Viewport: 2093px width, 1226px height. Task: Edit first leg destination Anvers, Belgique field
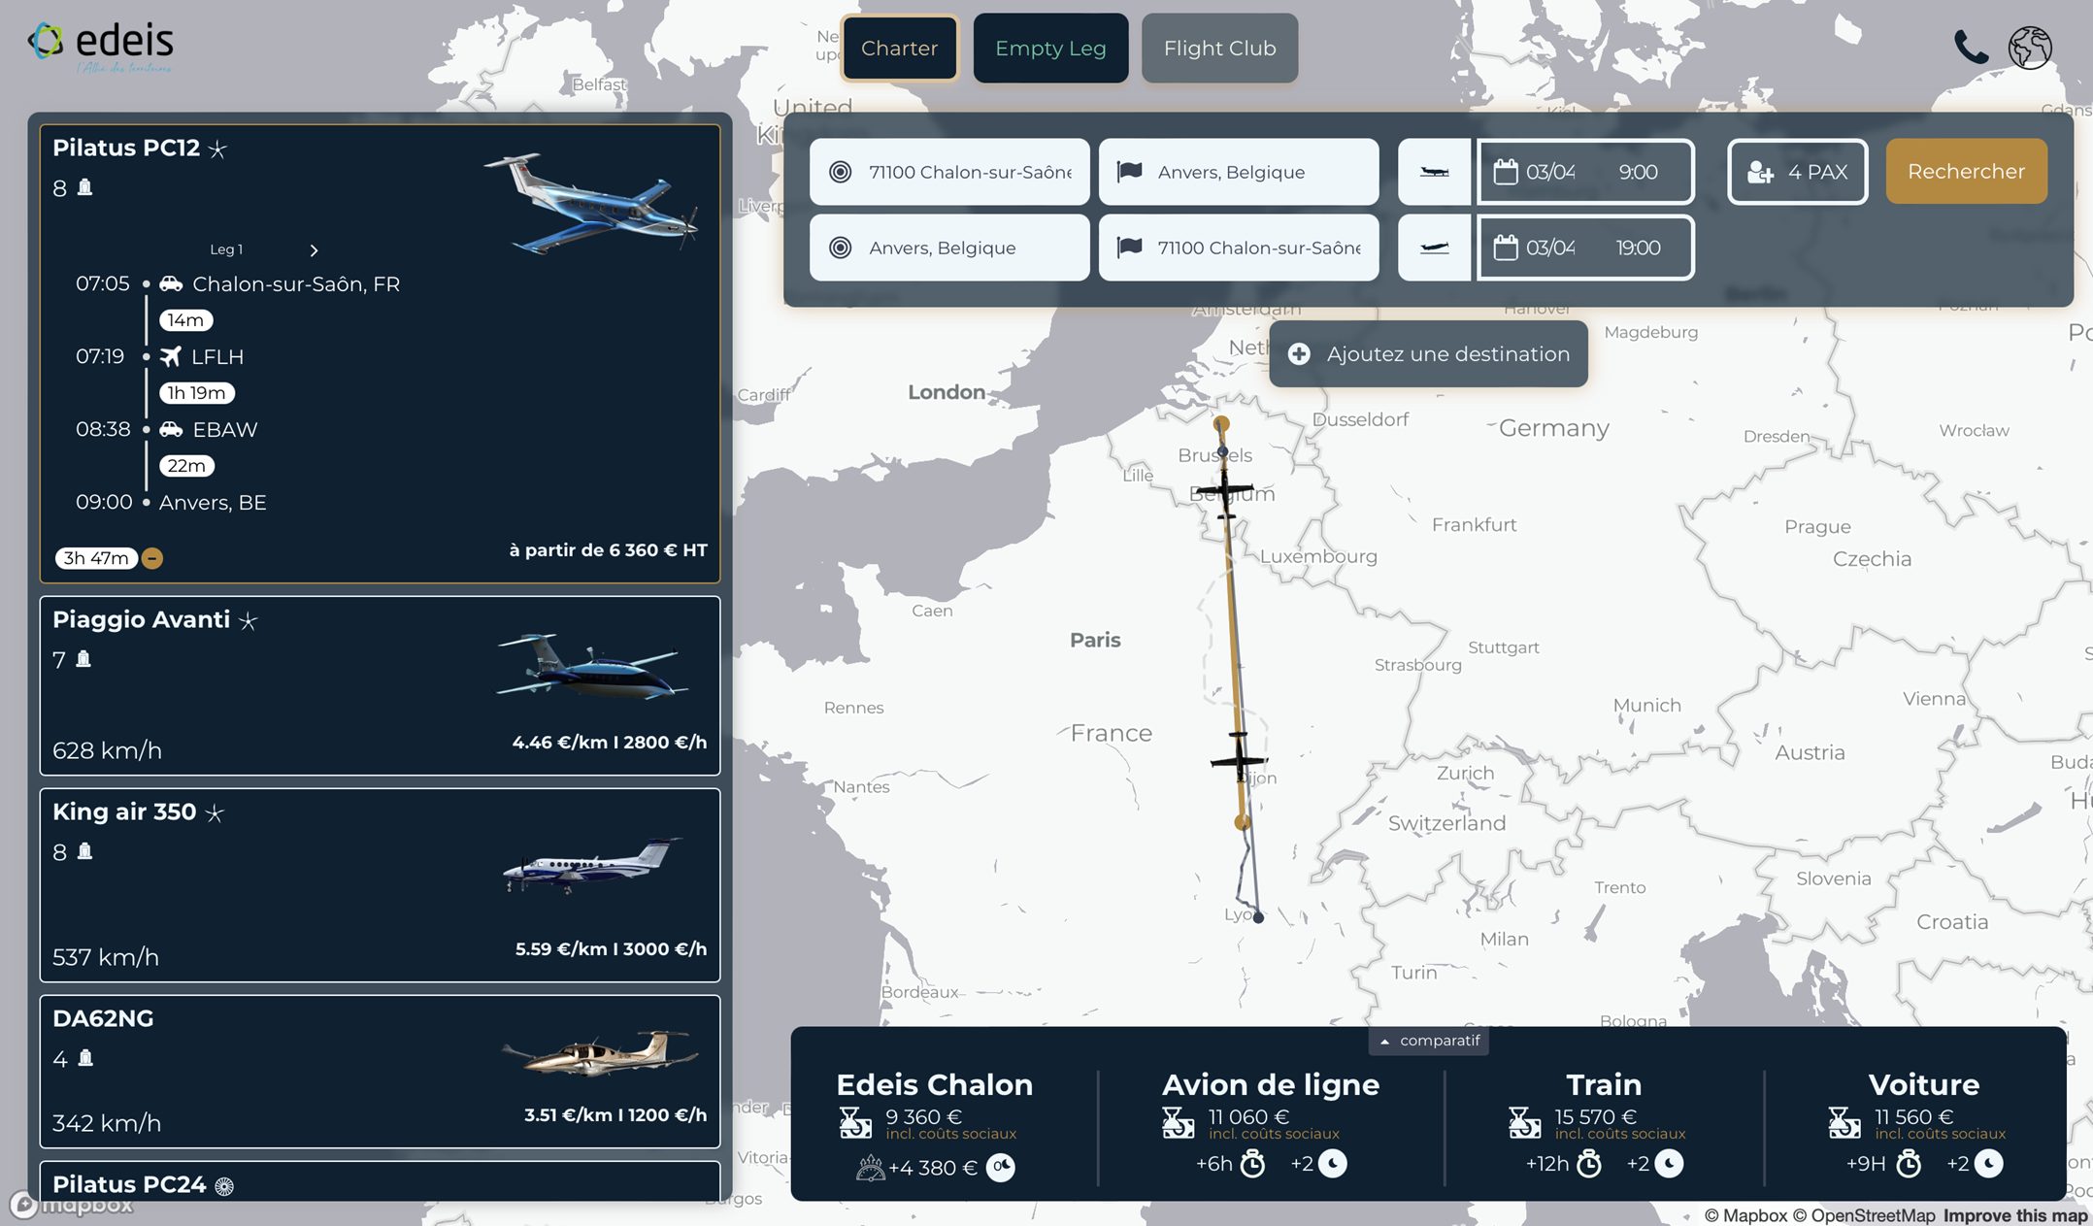[1239, 172]
